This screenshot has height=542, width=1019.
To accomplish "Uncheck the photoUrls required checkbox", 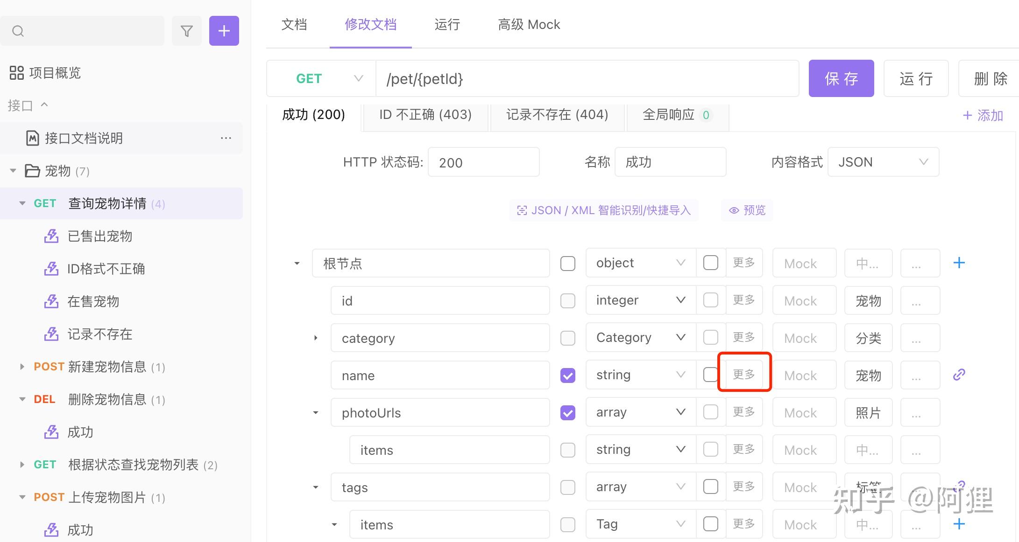I will (x=568, y=413).
